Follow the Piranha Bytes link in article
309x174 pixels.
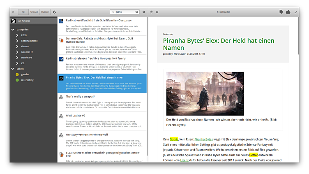(x=203, y=139)
